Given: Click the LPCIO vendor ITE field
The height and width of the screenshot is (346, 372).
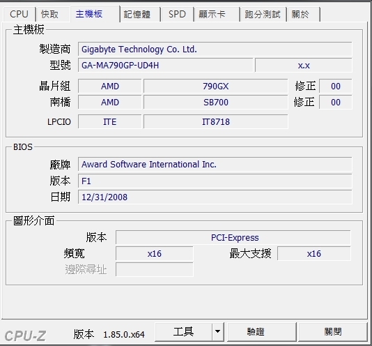Looking at the screenshot, I should (110, 121).
